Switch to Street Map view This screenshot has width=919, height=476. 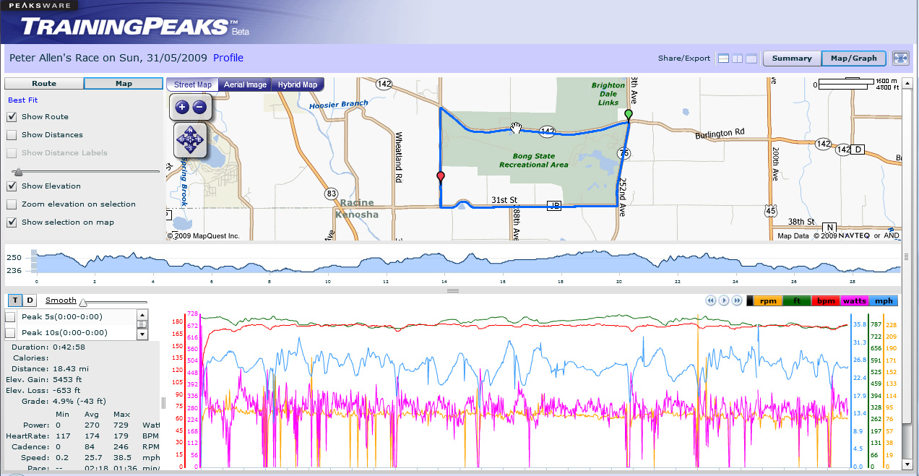tap(192, 85)
